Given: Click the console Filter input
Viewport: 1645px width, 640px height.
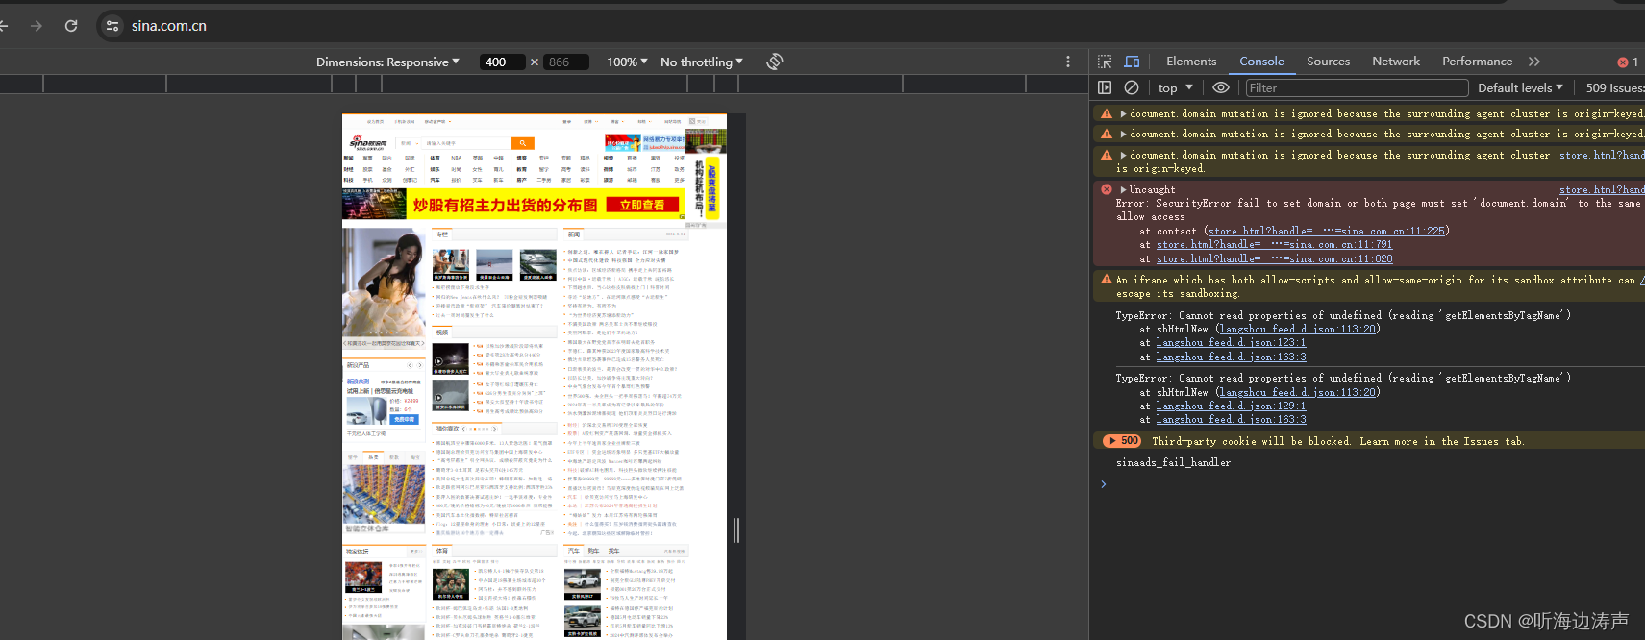Looking at the screenshot, I should pyautogui.click(x=1357, y=87).
